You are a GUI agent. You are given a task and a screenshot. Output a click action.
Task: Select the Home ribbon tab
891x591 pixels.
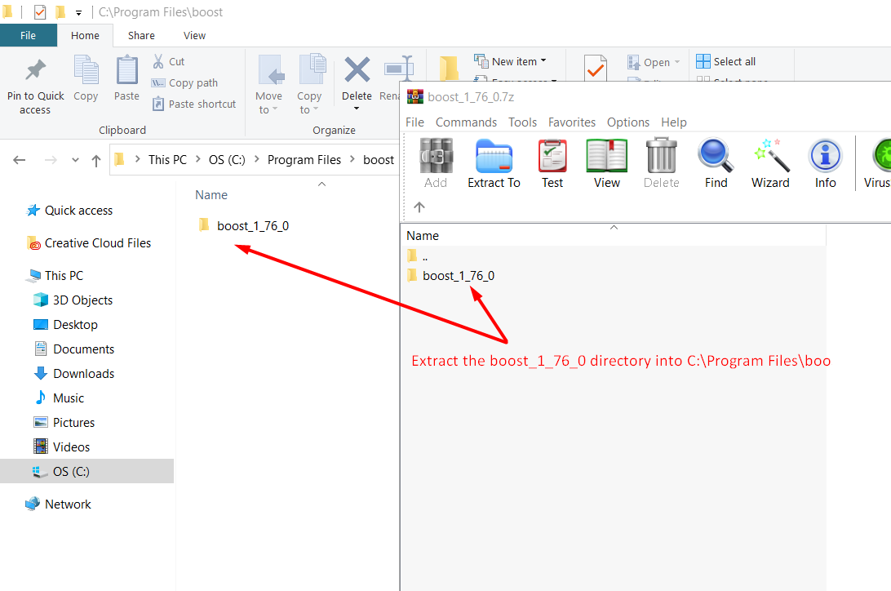click(85, 35)
